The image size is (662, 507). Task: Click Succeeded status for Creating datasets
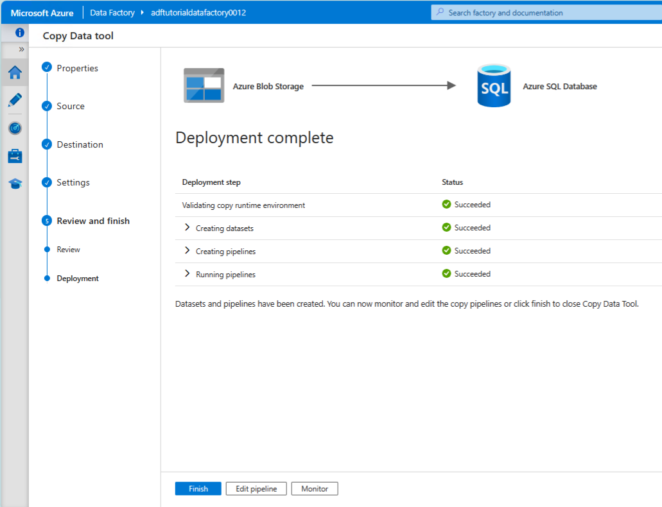pos(472,228)
